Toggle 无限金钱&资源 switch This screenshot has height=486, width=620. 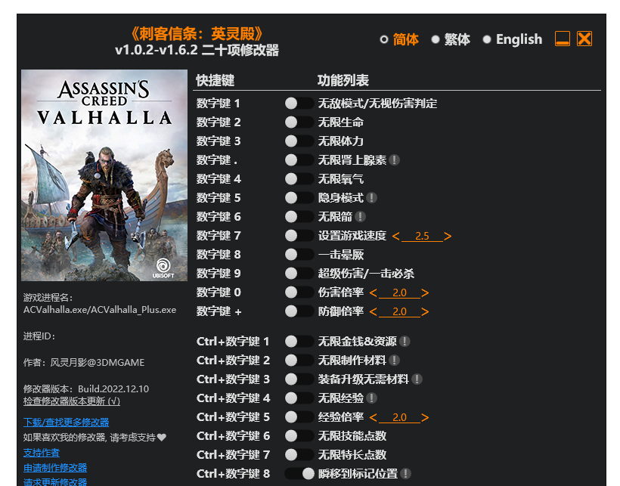click(299, 342)
